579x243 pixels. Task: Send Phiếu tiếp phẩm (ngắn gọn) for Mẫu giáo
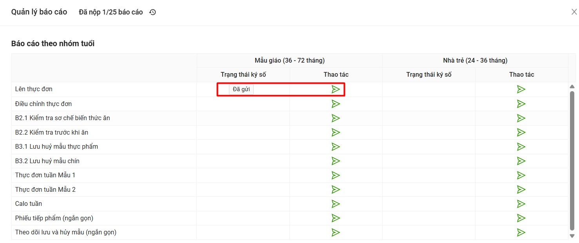pyautogui.click(x=336, y=218)
